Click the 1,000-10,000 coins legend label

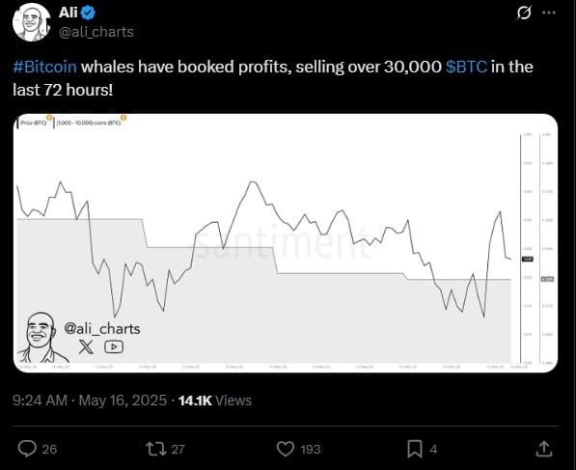tap(90, 123)
